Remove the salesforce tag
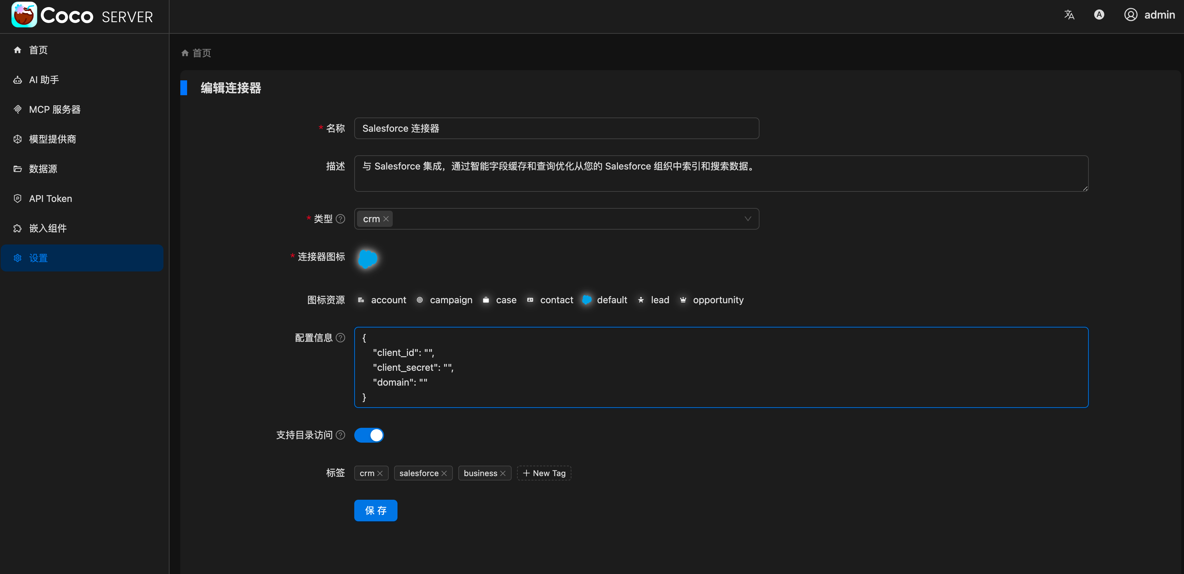This screenshot has height=574, width=1184. (444, 473)
